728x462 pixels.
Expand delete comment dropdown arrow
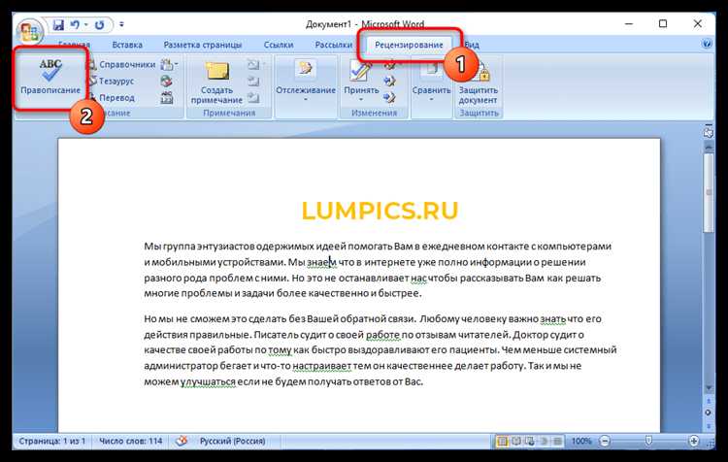pyautogui.click(x=264, y=64)
